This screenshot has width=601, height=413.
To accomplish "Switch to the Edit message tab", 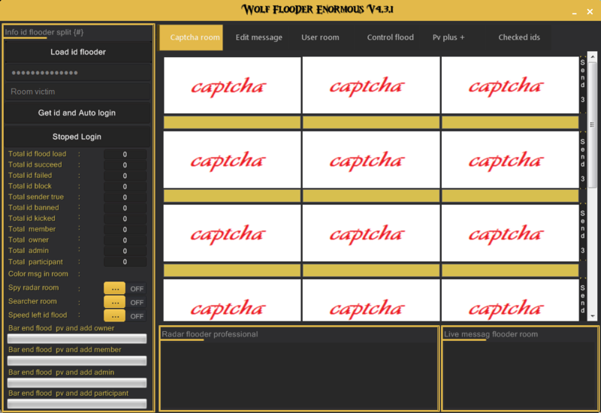I will pyautogui.click(x=258, y=38).
